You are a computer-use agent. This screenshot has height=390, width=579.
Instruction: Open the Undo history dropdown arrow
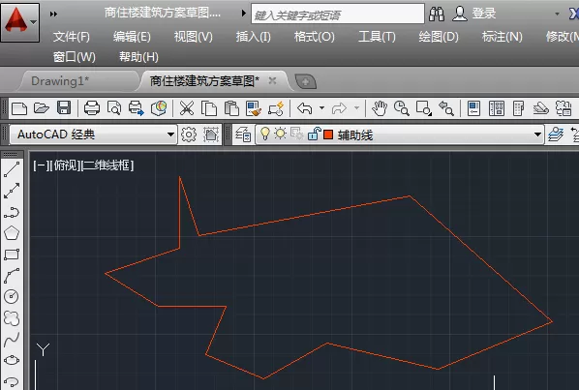point(322,108)
